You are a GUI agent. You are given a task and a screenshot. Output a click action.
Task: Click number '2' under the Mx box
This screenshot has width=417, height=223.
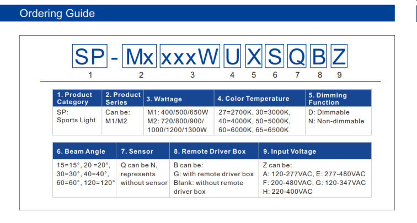[x=141, y=75]
